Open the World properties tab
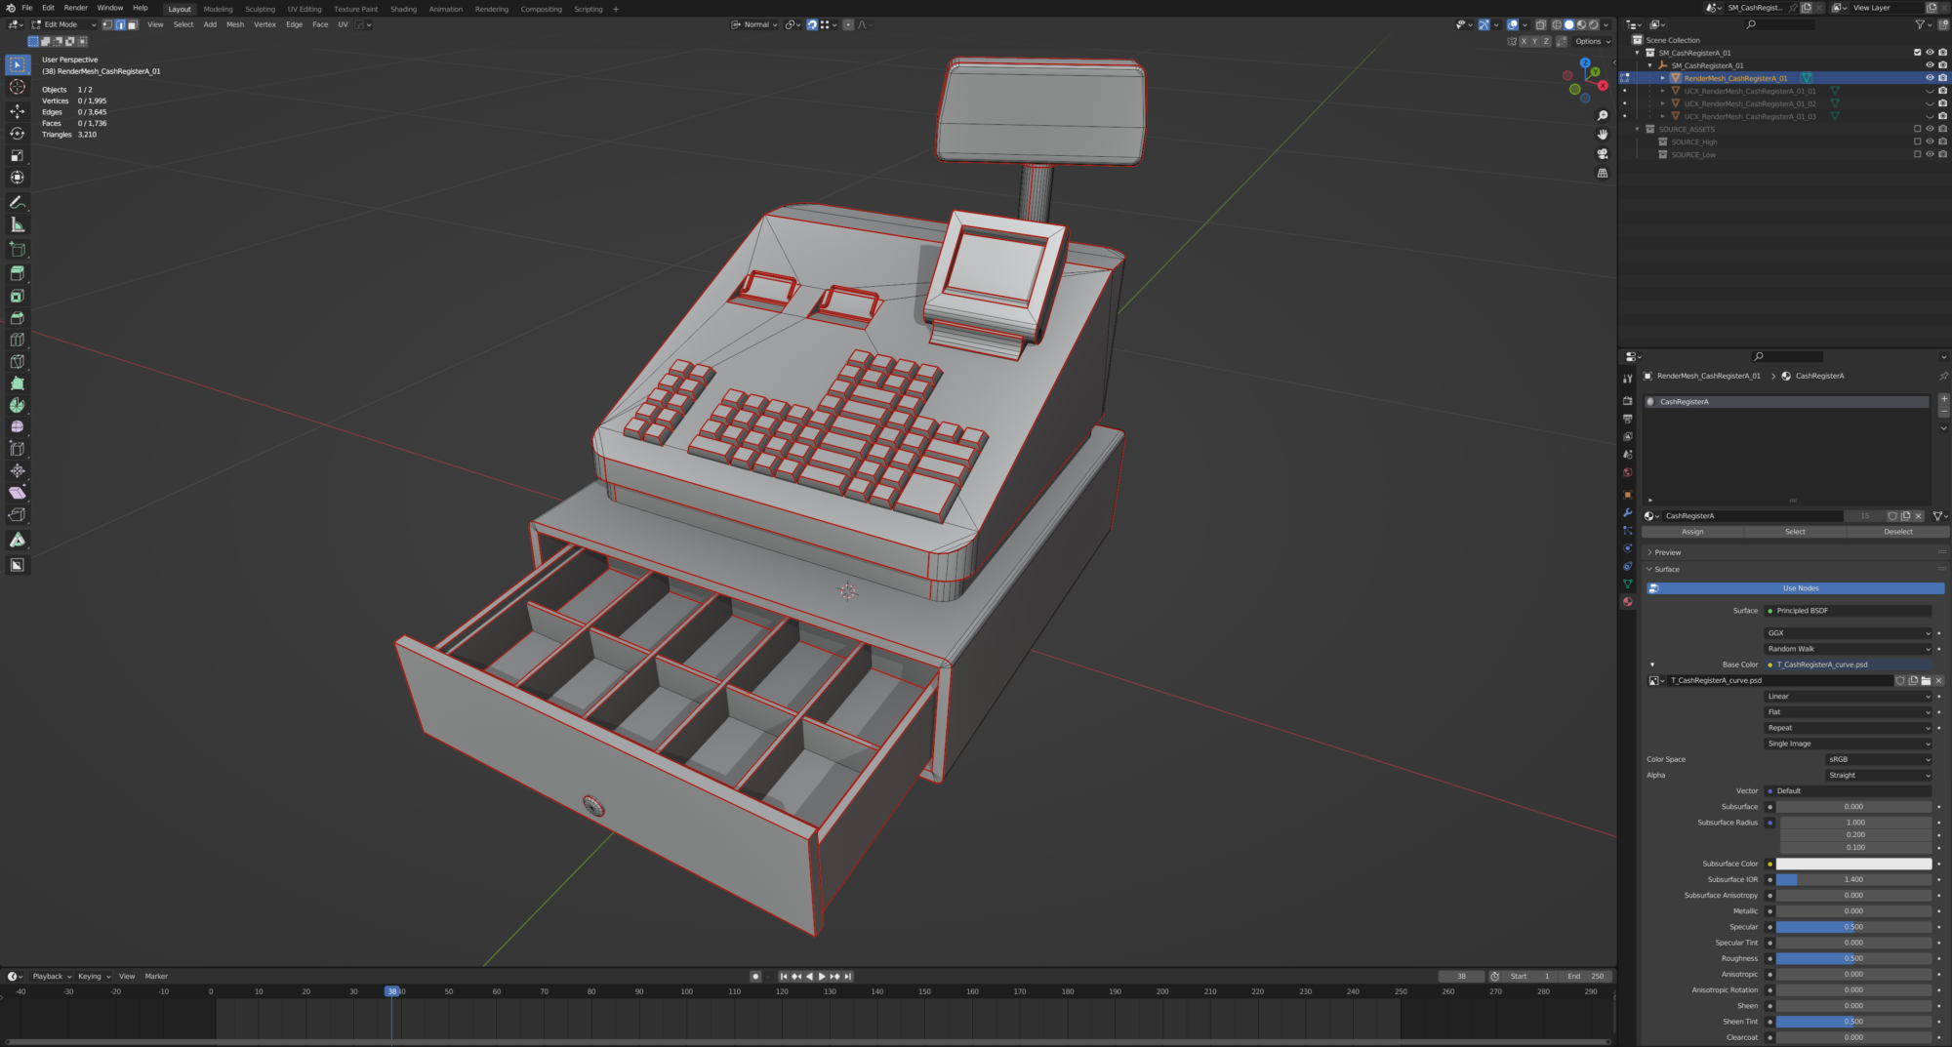1952x1047 pixels. coord(1627,473)
